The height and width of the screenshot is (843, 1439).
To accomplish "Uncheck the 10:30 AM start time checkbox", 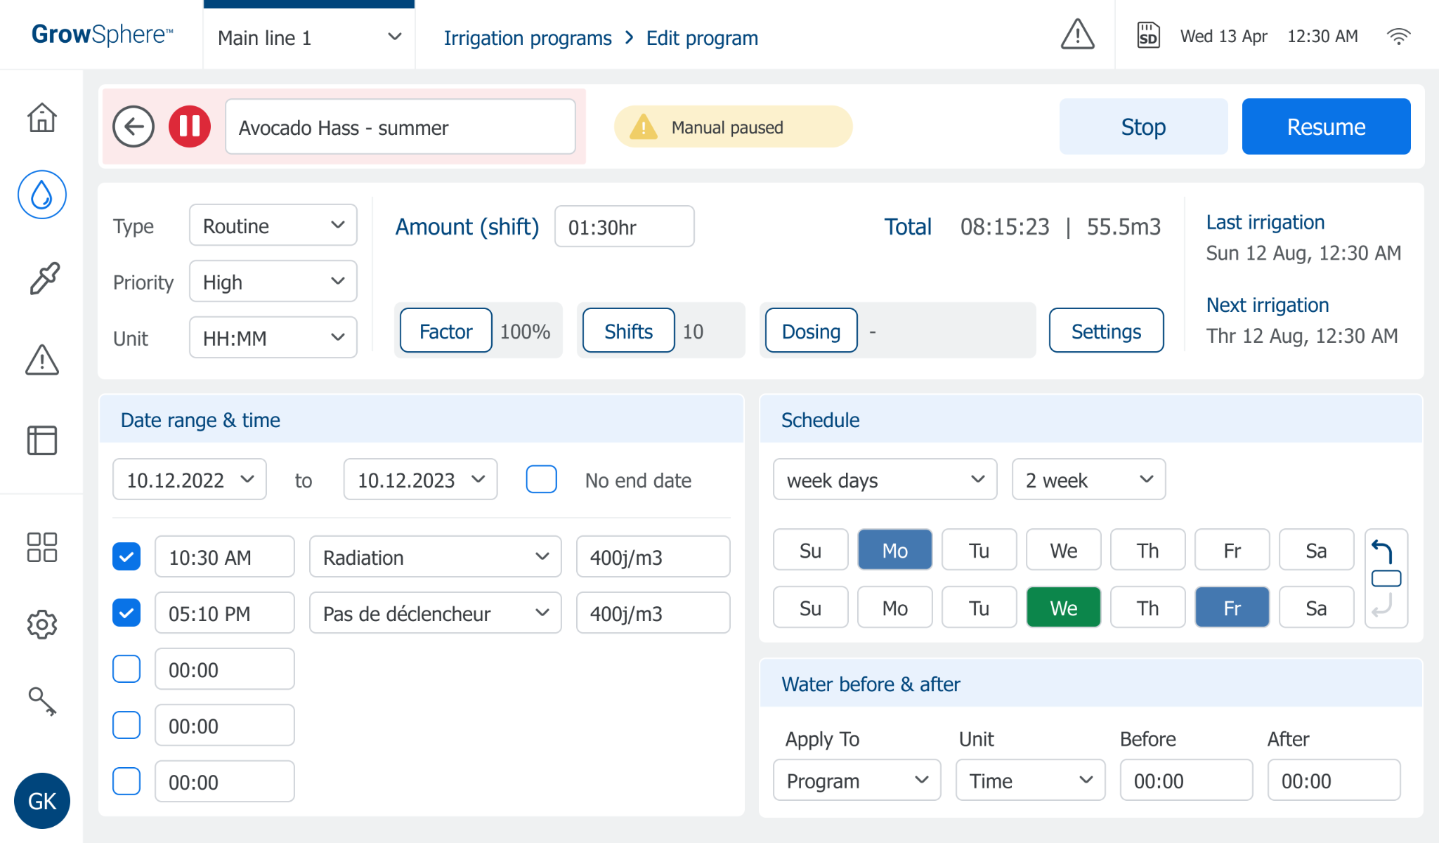I will tap(126, 556).
